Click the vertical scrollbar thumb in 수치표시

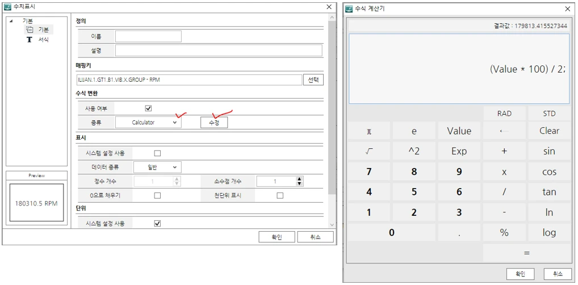tap(332, 107)
